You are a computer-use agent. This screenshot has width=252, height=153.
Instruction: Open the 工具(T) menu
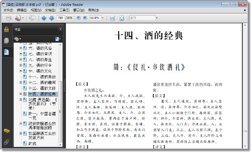64,10
